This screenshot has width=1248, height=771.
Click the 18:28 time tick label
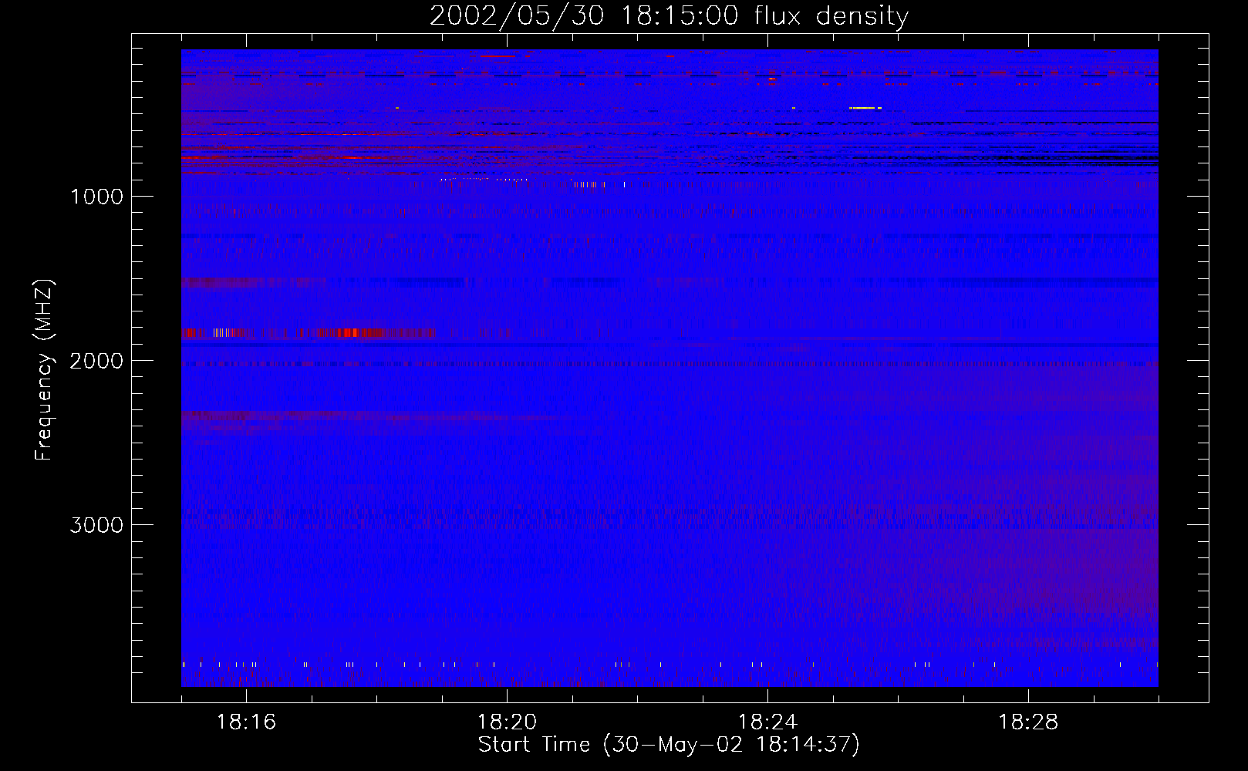coord(1028,722)
